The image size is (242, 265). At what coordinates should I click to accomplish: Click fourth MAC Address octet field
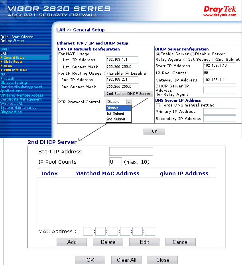coord(125,231)
